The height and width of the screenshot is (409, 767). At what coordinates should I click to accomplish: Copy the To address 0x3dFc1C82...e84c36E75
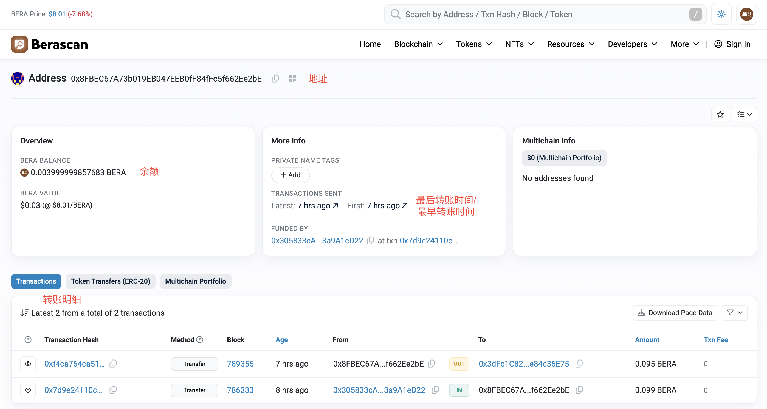(579, 364)
